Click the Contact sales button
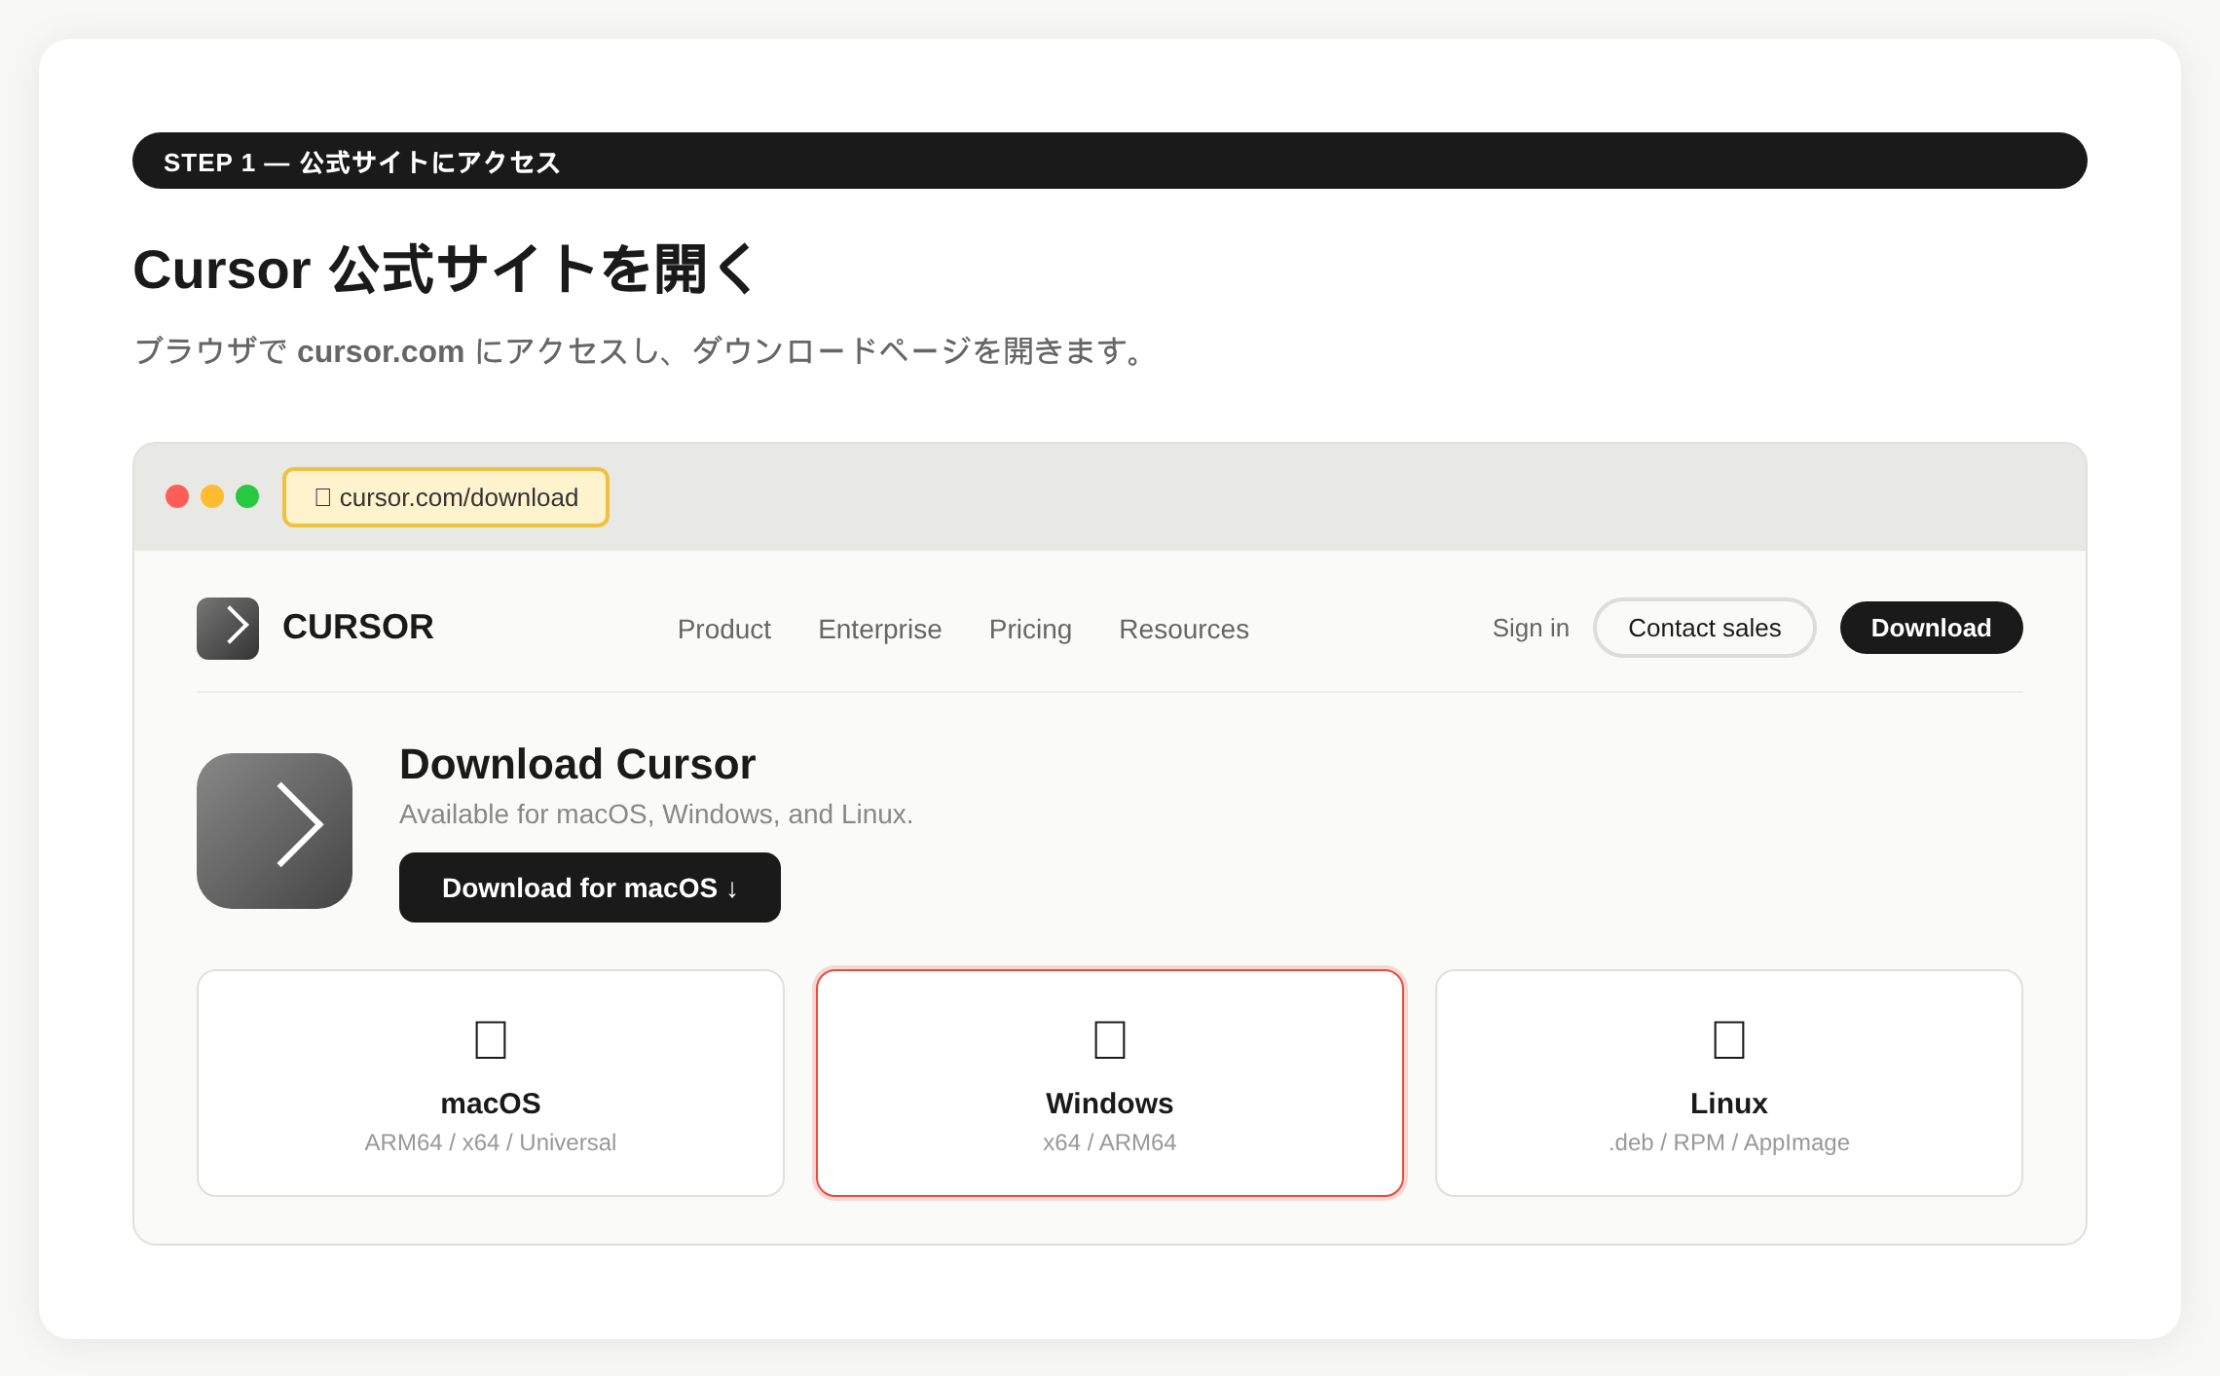The height and width of the screenshot is (1376, 2220). [x=1704, y=628]
